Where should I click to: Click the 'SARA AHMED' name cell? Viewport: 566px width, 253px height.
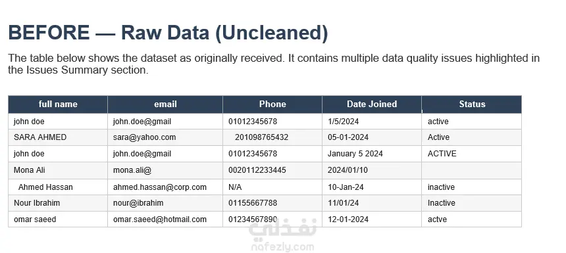click(58, 137)
